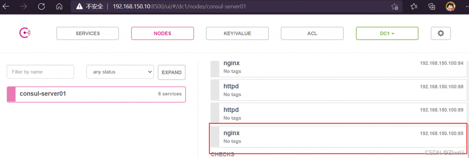Select the consul-server01 node row
469x158 pixels.
[x=96, y=94]
